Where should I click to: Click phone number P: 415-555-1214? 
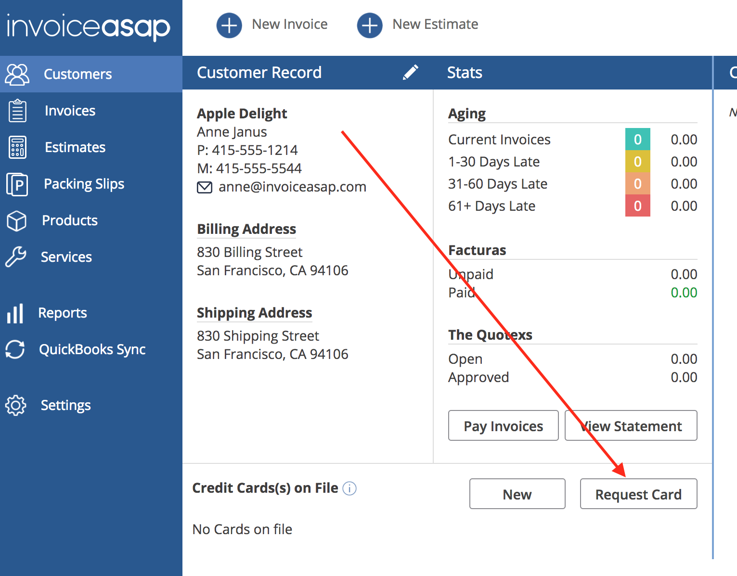point(247,150)
